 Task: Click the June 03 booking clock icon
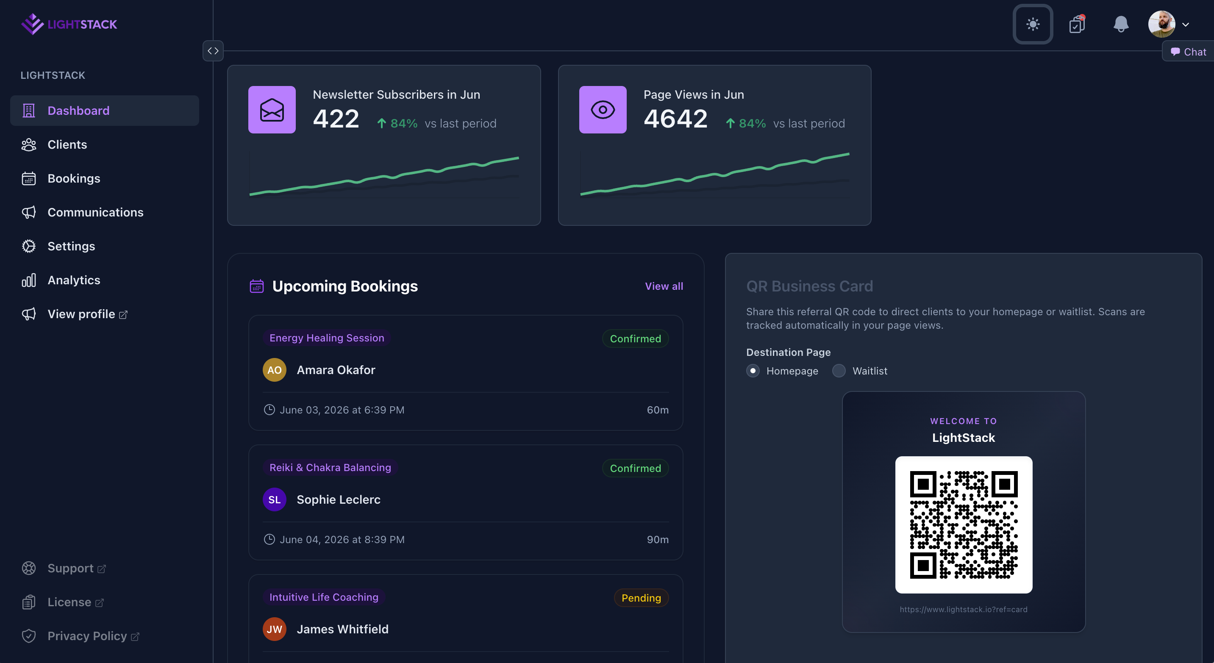269,410
